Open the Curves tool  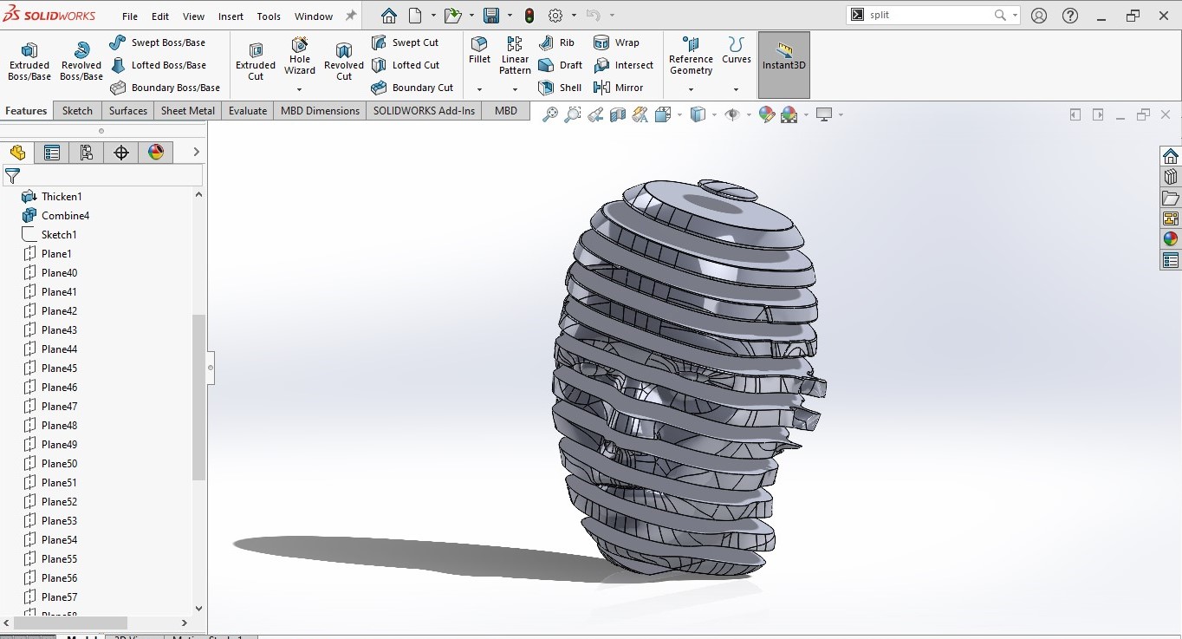737,50
